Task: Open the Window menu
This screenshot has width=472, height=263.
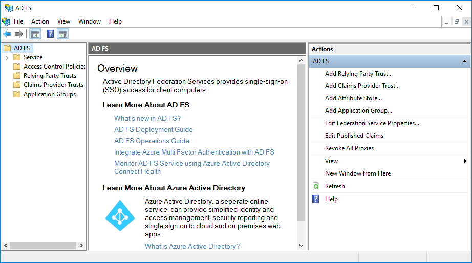Action: click(x=90, y=21)
